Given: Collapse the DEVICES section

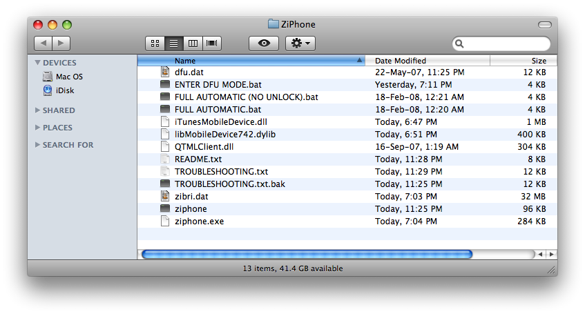Looking at the screenshot, I should (x=37, y=63).
